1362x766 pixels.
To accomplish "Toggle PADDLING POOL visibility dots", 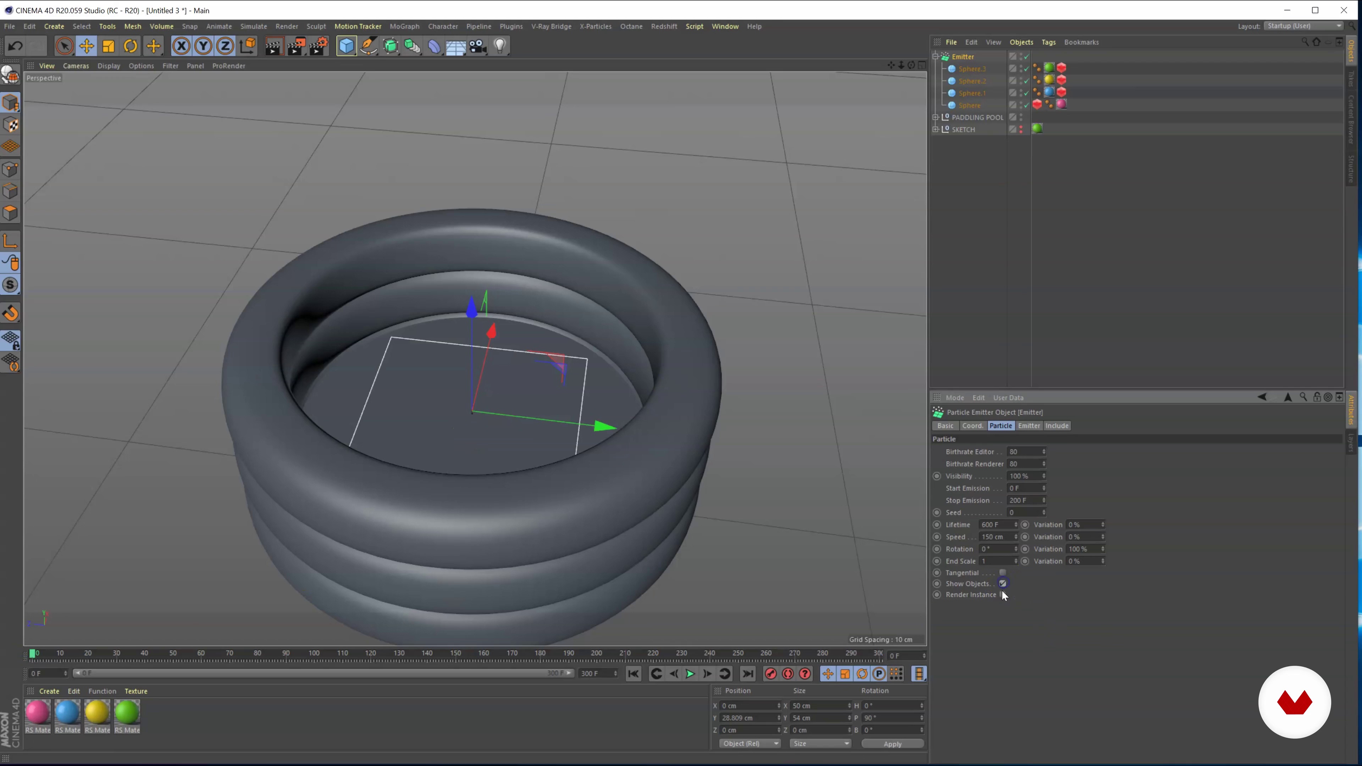I will 1021,117.
